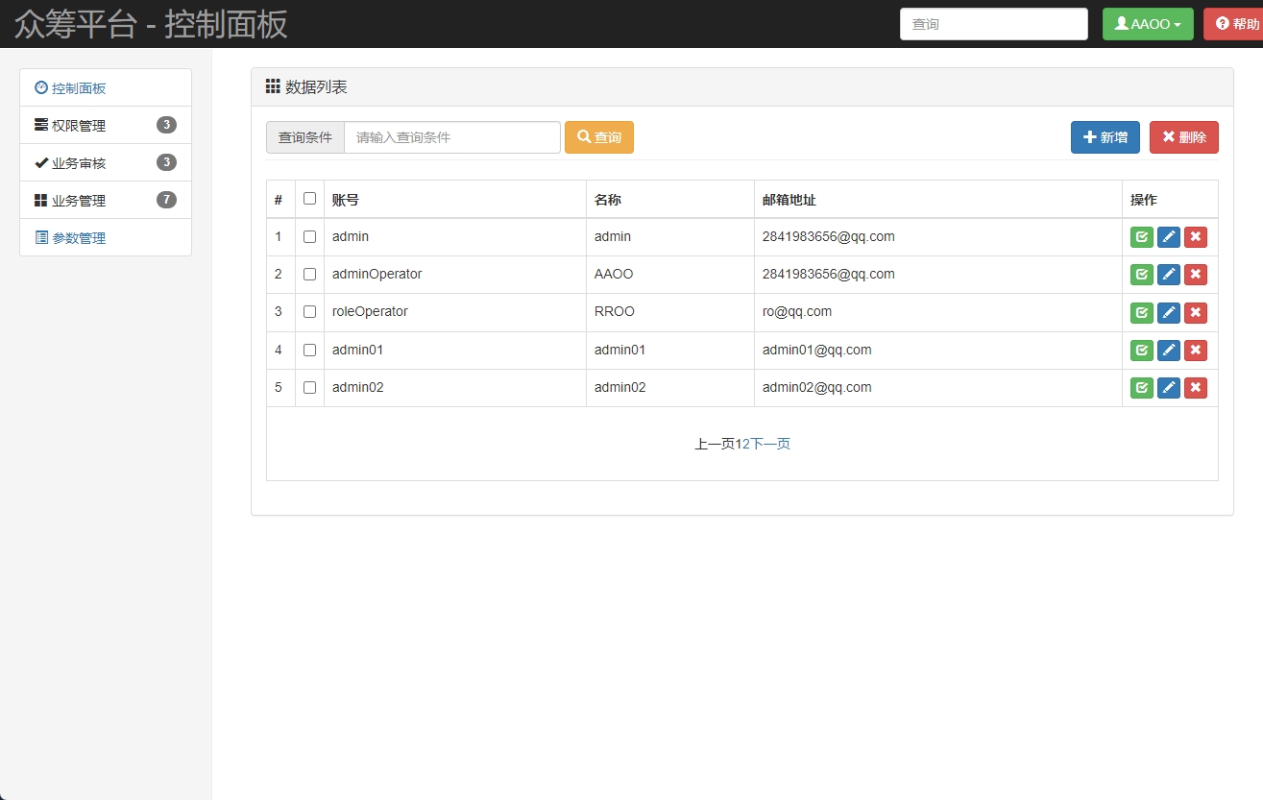Expand the 业务管理 sidebar section
This screenshot has height=800, width=1263.
pos(106,200)
